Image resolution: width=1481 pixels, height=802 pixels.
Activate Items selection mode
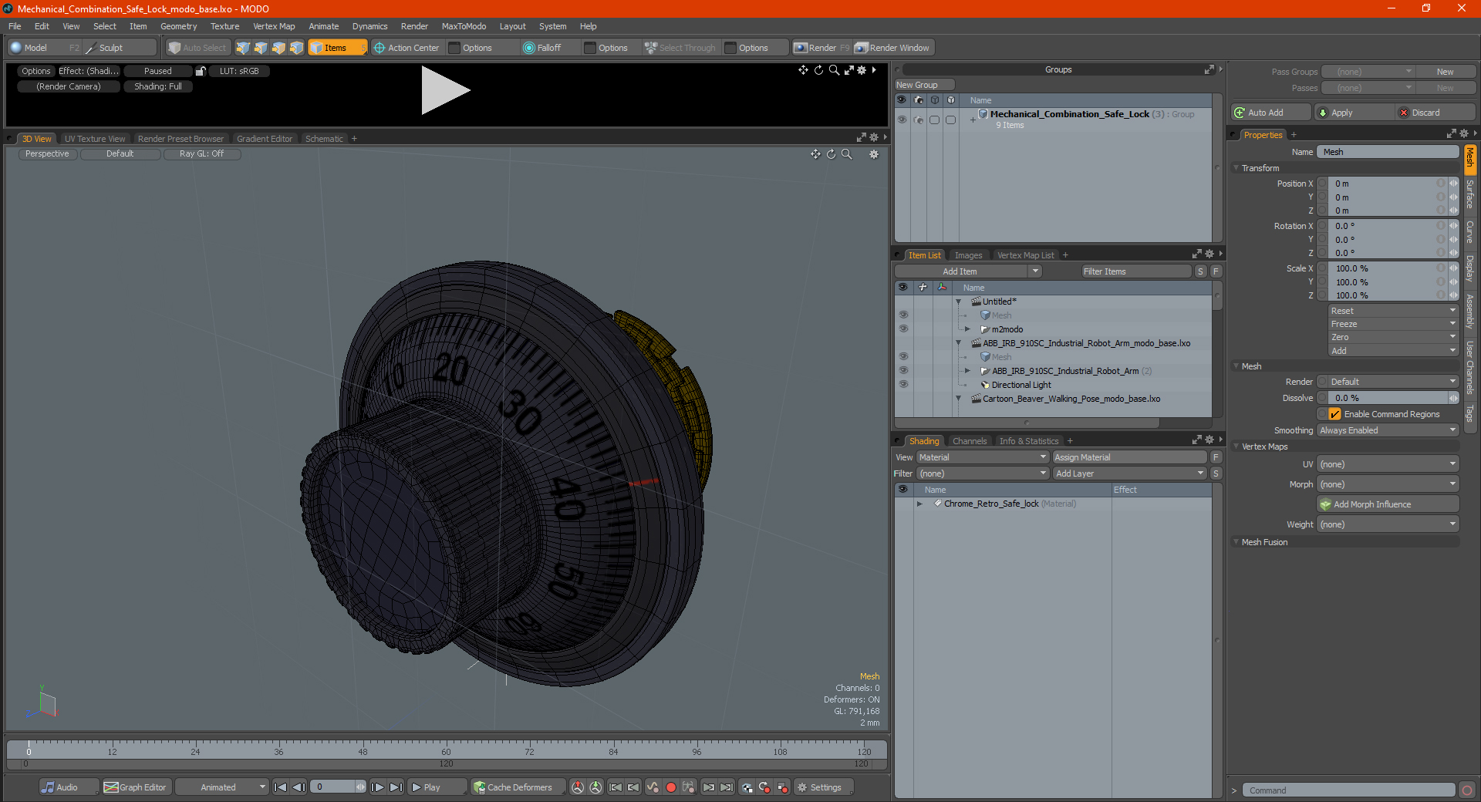coord(337,48)
